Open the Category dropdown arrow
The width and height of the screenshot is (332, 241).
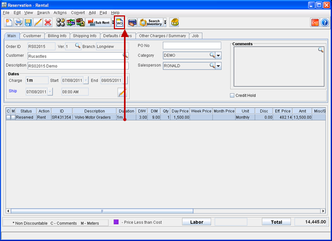point(218,55)
